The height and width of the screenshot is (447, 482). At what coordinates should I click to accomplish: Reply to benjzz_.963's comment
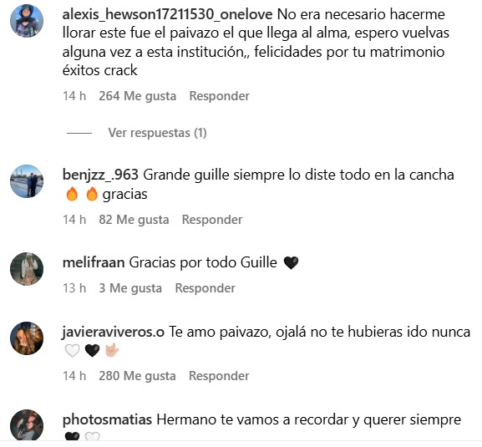[x=212, y=220]
